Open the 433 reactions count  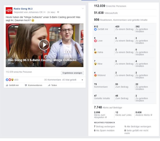16,80
